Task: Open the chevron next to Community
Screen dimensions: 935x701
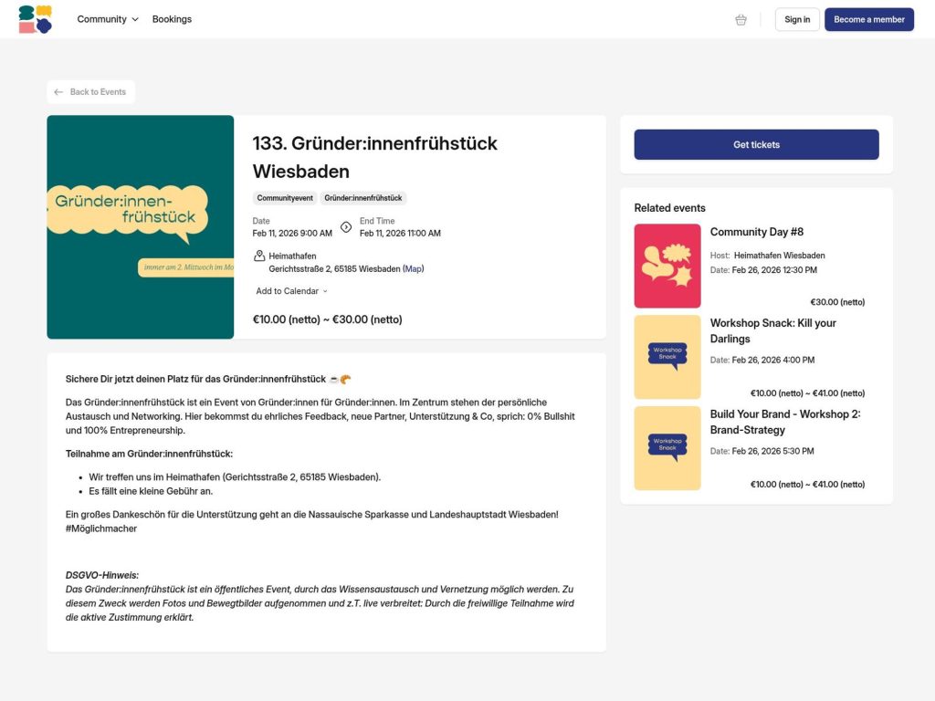Action: pos(134,18)
